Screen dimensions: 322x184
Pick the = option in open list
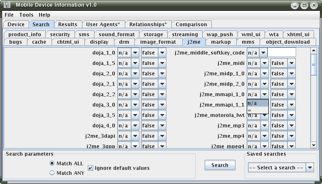[x=257, y=110]
